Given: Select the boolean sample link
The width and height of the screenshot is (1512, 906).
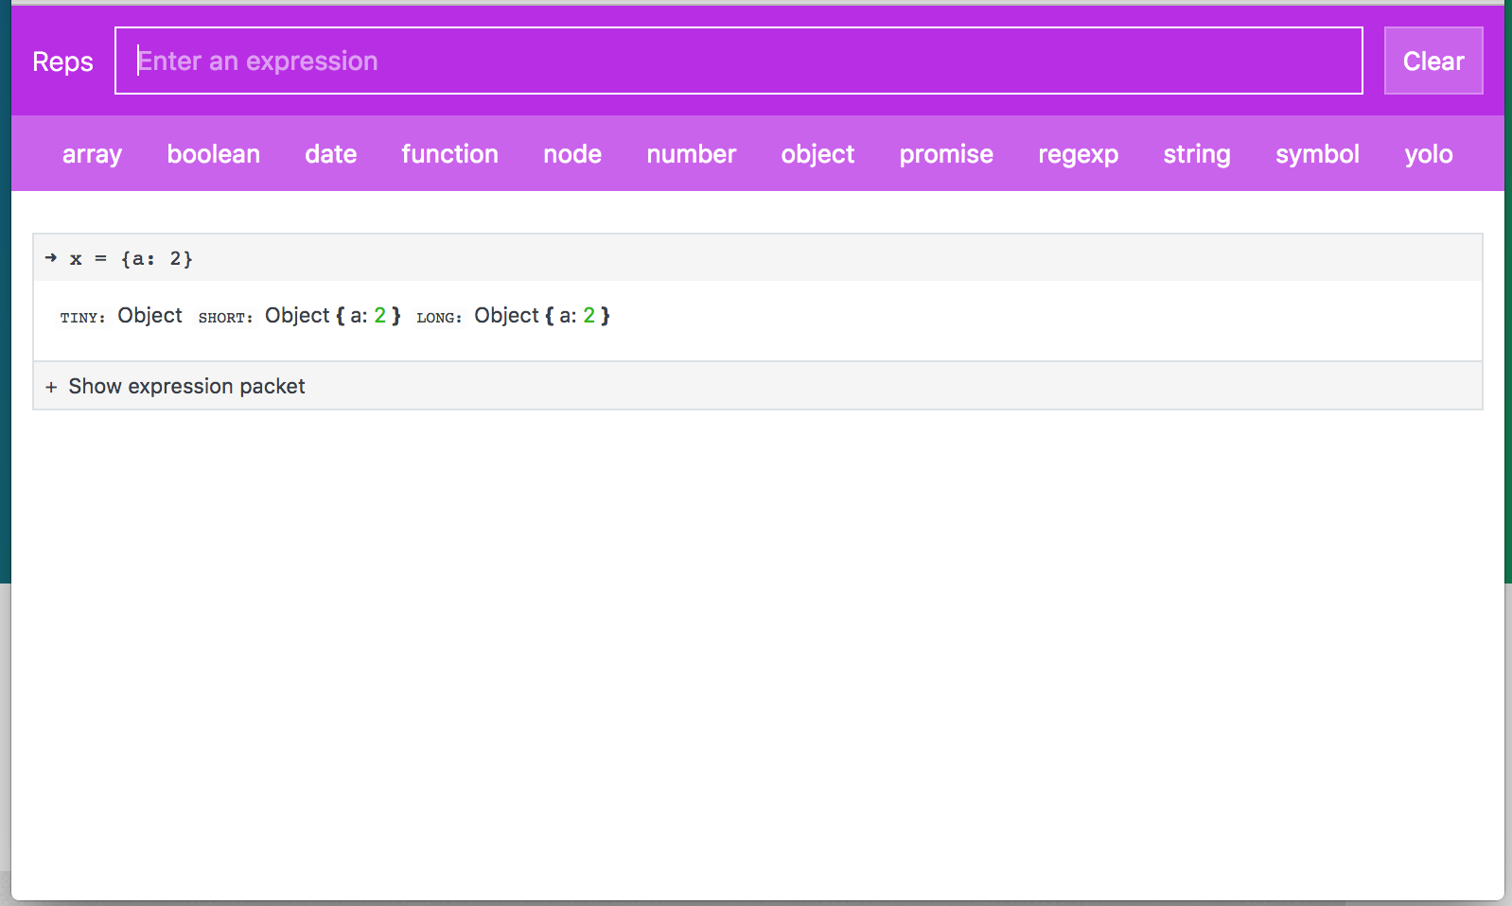Looking at the screenshot, I should click(213, 153).
